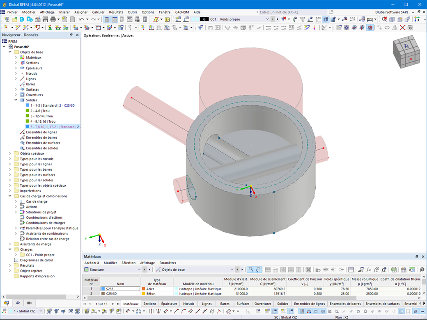Toggle the second selection sync button in the table toolbar

pos(257,270)
